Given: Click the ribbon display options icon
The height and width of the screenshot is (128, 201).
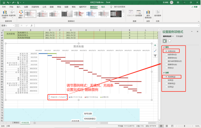Looking at the screenshot, I should pos(178,3).
